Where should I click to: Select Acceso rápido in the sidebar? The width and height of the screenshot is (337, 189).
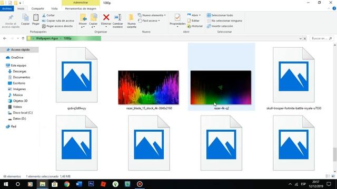tap(19, 49)
